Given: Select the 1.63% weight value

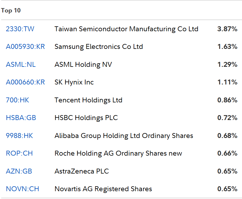Looking at the screenshot, I should (227, 47).
